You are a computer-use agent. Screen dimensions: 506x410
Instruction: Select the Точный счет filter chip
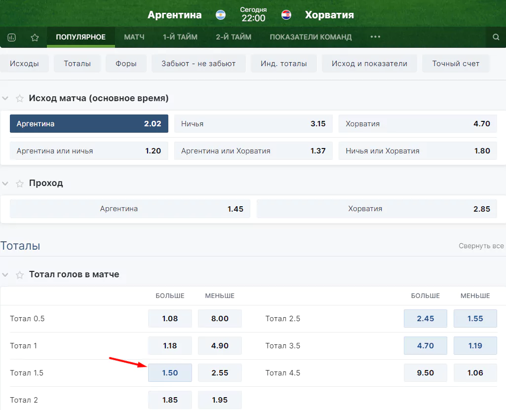coord(456,64)
